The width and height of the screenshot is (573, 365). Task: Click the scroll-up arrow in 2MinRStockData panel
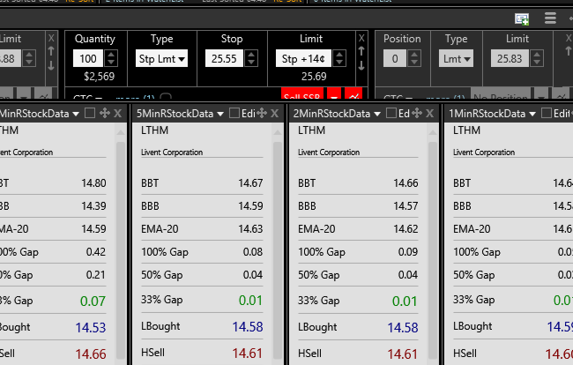point(433,132)
